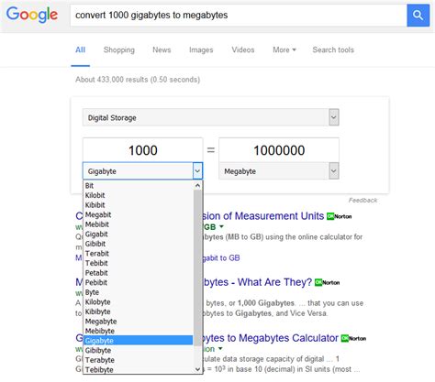Pick Byte in the unit list
Screen dimensions: 435x382
[139, 292]
